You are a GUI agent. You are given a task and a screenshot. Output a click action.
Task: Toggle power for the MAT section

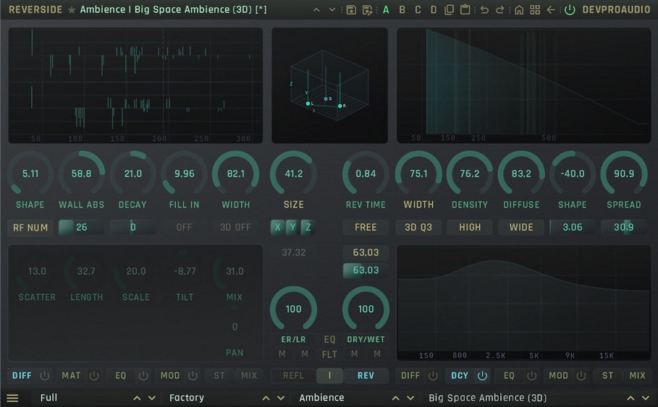(94, 376)
